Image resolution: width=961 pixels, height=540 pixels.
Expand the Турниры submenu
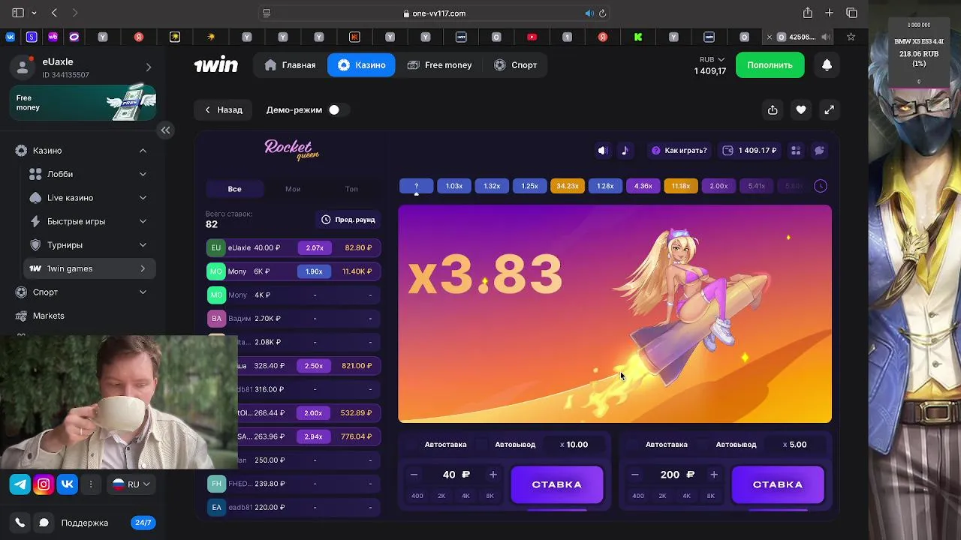pyautogui.click(x=143, y=245)
